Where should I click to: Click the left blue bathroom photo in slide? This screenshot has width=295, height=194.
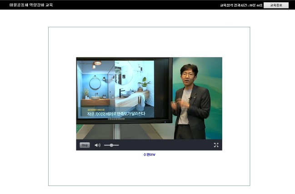(x=96, y=85)
